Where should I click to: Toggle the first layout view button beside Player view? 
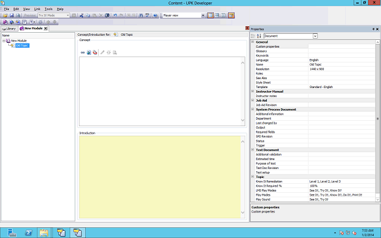tap(211, 15)
